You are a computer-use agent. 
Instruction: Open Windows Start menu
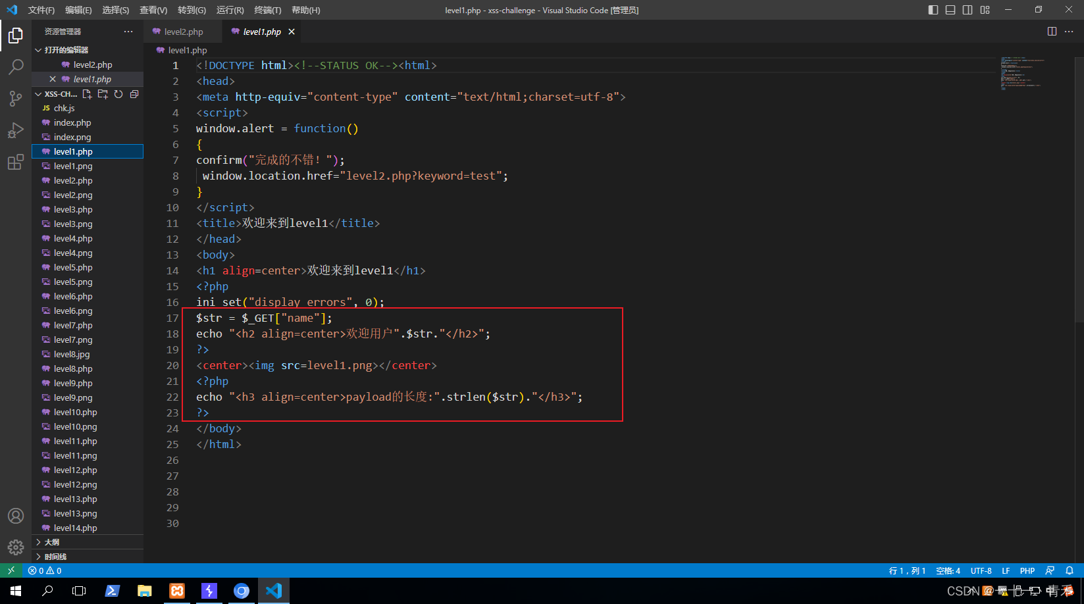[x=16, y=591]
